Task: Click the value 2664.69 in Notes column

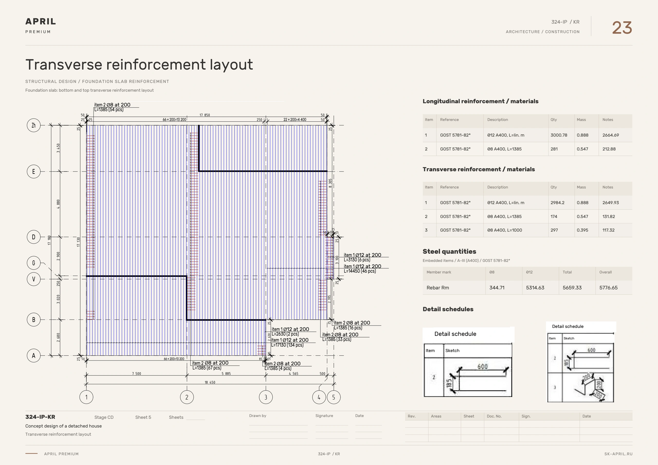Action: click(610, 135)
